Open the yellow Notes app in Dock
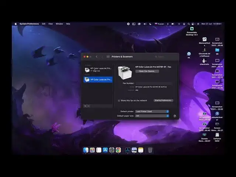This screenshot has height=177, width=236. pyautogui.click(x=141, y=150)
